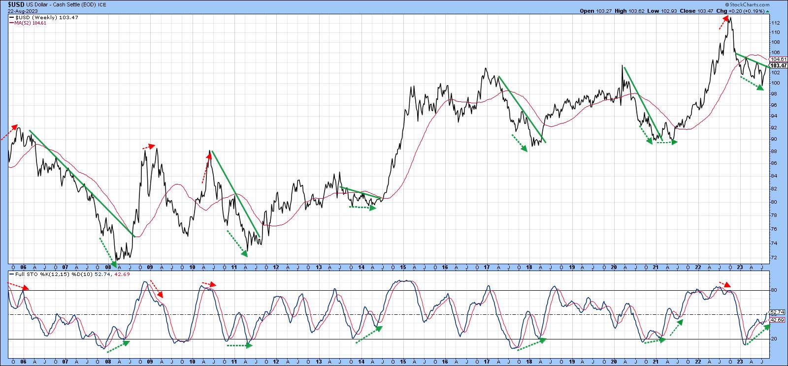Select the red arrow above the 2009 stochastic peak
The image size is (788, 366).
click(156, 289)
